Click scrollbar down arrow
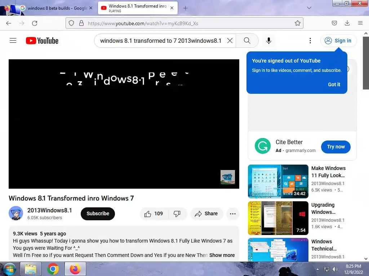Screen dimensions: 369x276 (x=366, y=259)
